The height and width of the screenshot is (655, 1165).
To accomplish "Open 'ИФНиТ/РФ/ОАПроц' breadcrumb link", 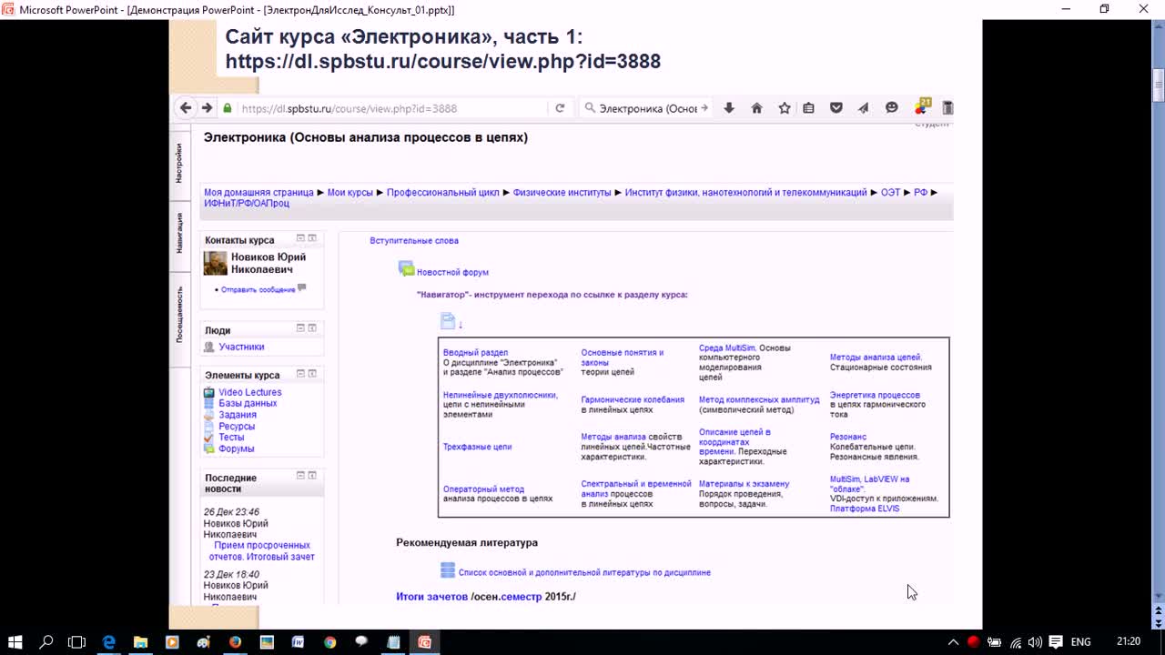I will 247,204.
